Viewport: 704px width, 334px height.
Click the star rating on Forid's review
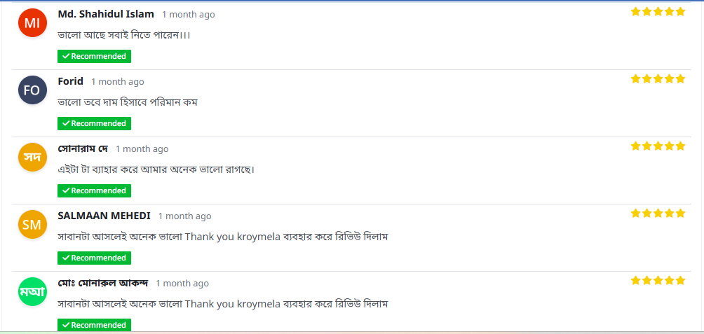(x=657, y=79)
